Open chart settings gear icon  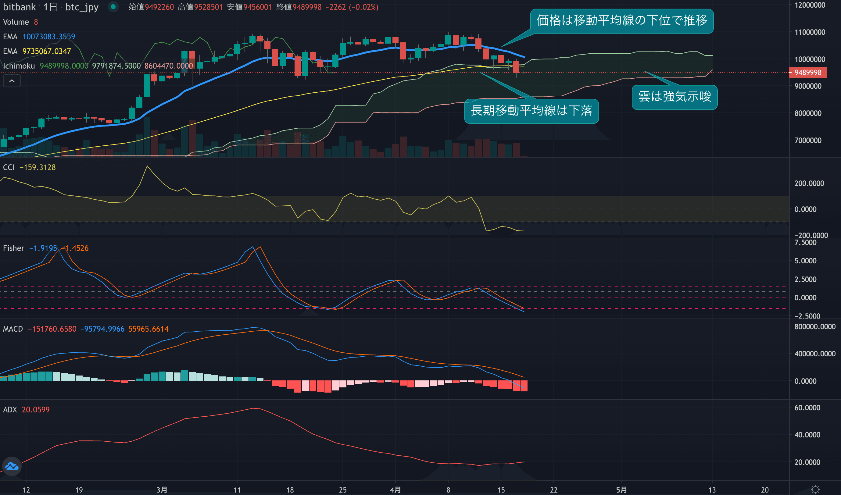815,489
